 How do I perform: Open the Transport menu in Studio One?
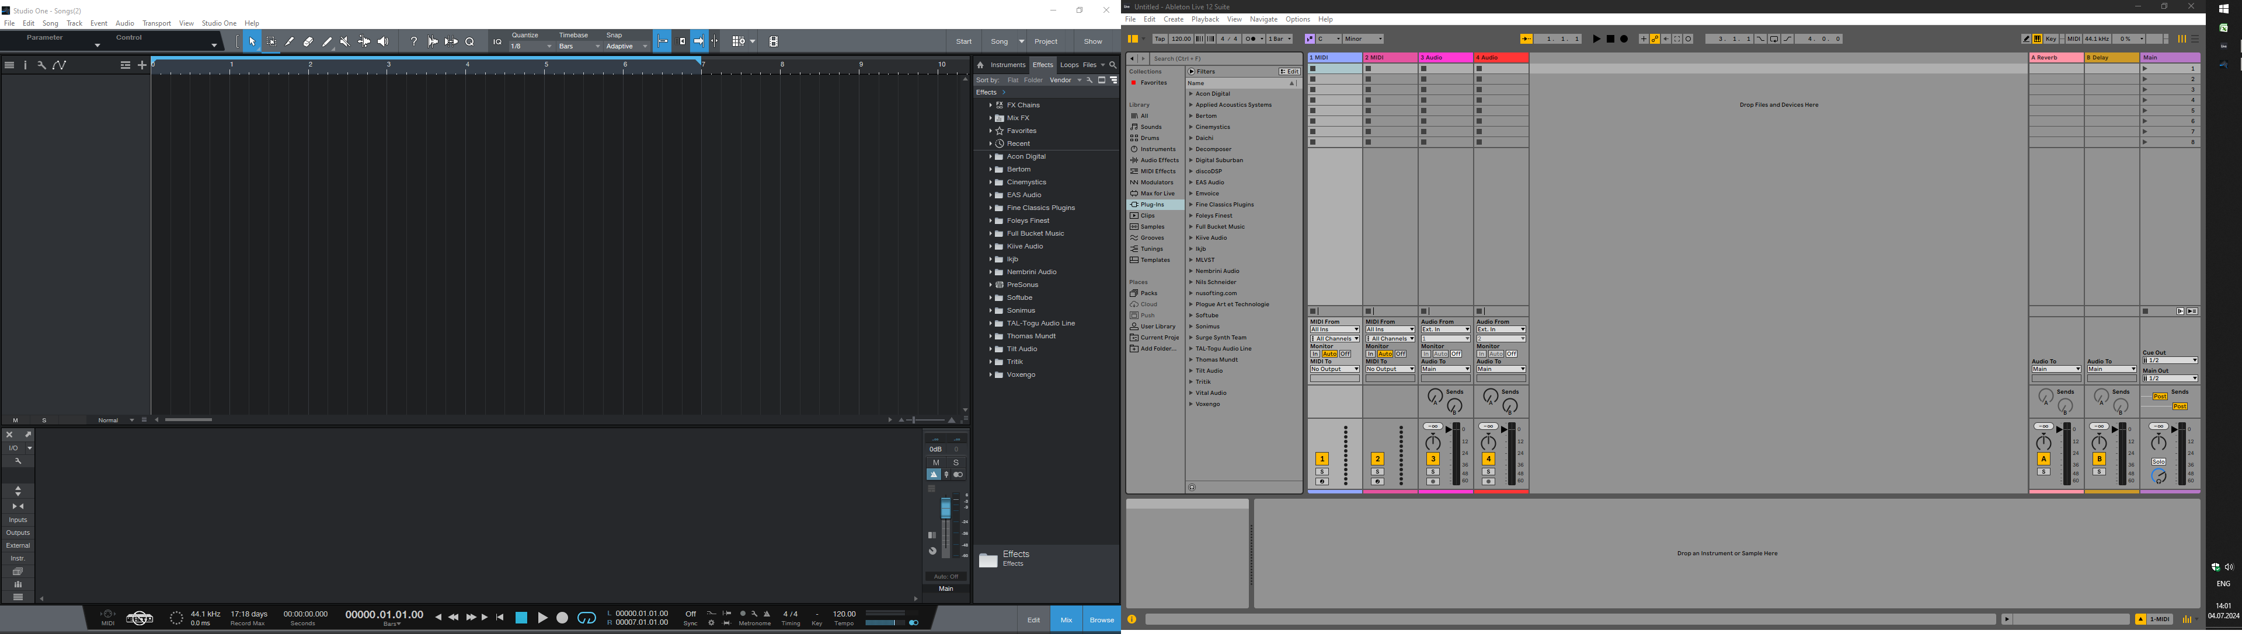click(156, 23)
